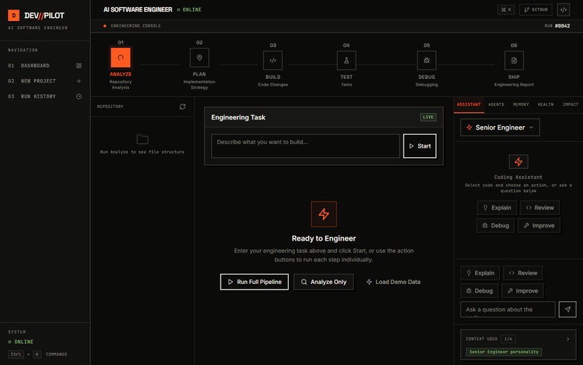Click the ONLINE status in header
The image size is (583, 365).
(x=190, y=9)
